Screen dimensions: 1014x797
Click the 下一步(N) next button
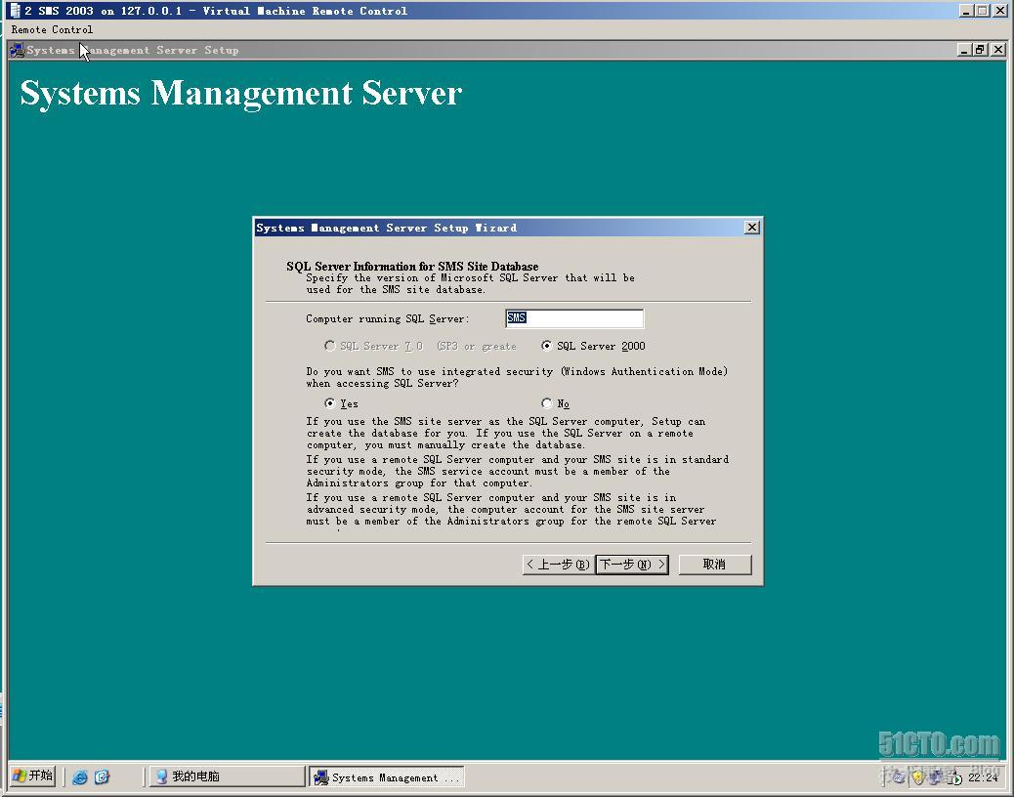(x=632, y=565)
